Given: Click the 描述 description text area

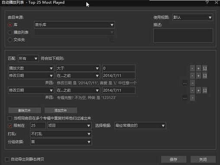Looking at the screenshot, I should pyautogui.click(x=183, y=36).
